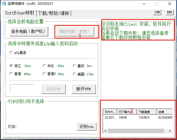Switch to the SoftEther映射 tab

[20, 13]
